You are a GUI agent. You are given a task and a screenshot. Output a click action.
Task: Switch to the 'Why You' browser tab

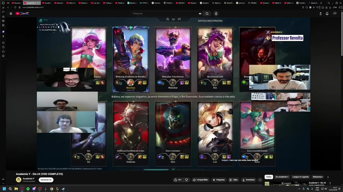[71, 3]
